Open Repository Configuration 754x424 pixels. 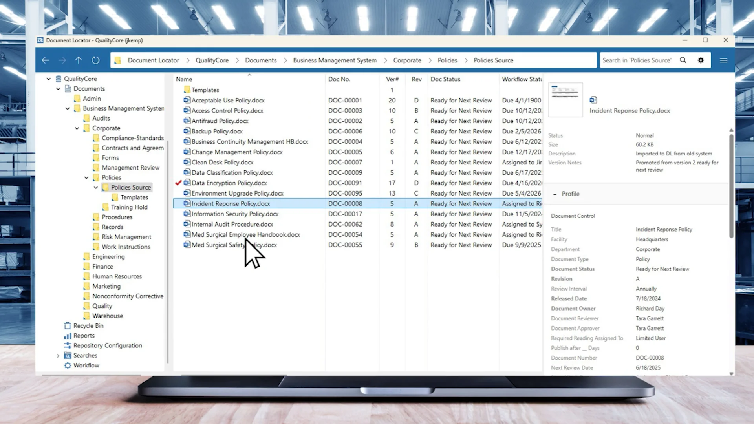[108, 345]
